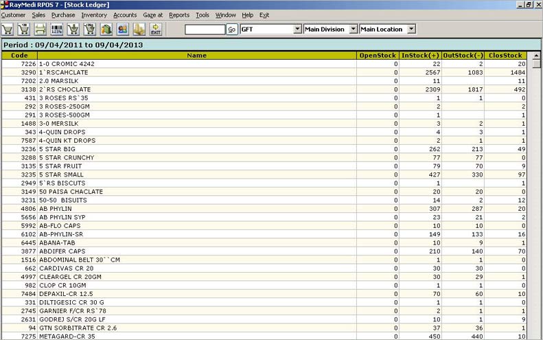The width and height of the screenshot is (543, 340).
Task: Open the Sales menu
Action: [38, 15]
